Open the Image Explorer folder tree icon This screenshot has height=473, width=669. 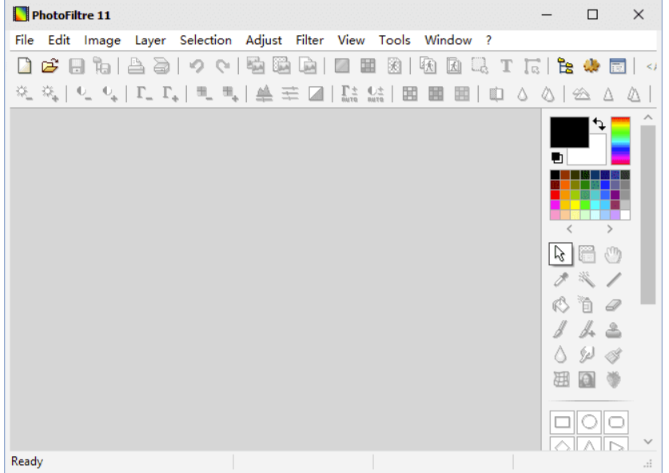[x=565, y=66]
